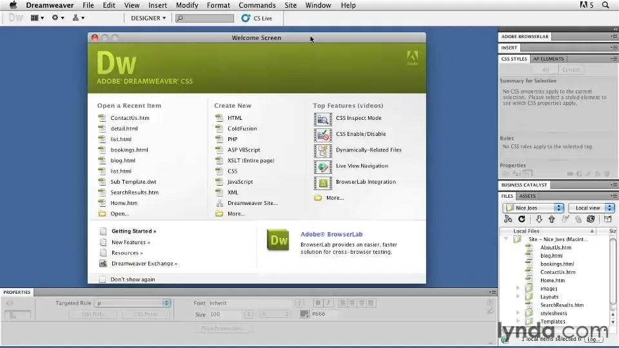Click the Bold button in Properties

tap(318, 303)
